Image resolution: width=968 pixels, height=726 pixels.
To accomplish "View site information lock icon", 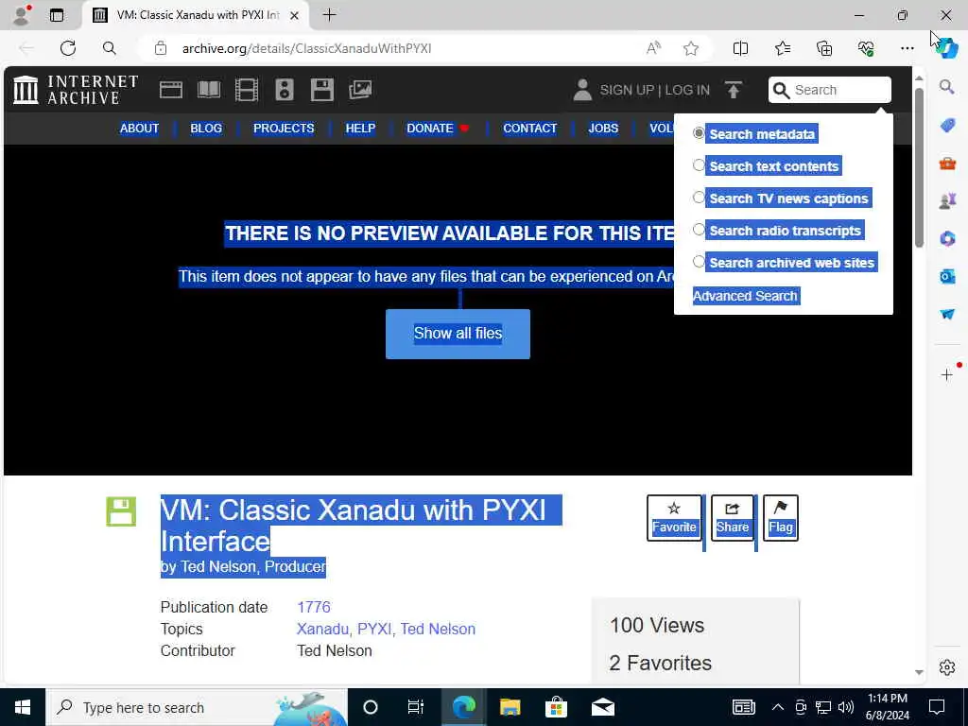I will (161, 48).
